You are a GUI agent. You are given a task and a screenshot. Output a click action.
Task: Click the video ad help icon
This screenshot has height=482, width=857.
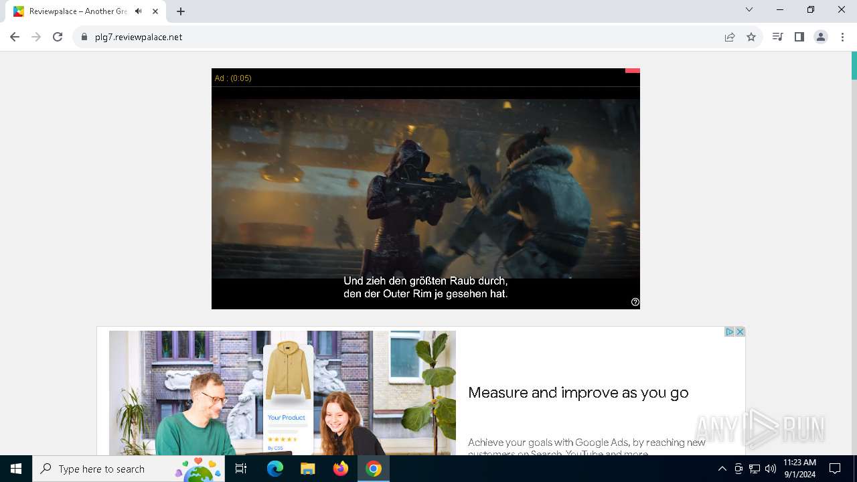point(635,302)
